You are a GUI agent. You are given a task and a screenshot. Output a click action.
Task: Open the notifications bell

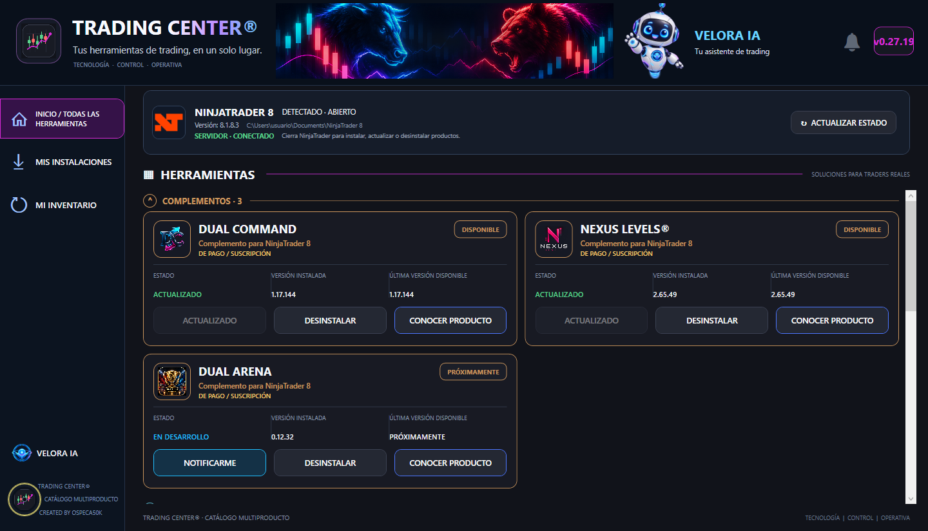(x=852, y=42)
